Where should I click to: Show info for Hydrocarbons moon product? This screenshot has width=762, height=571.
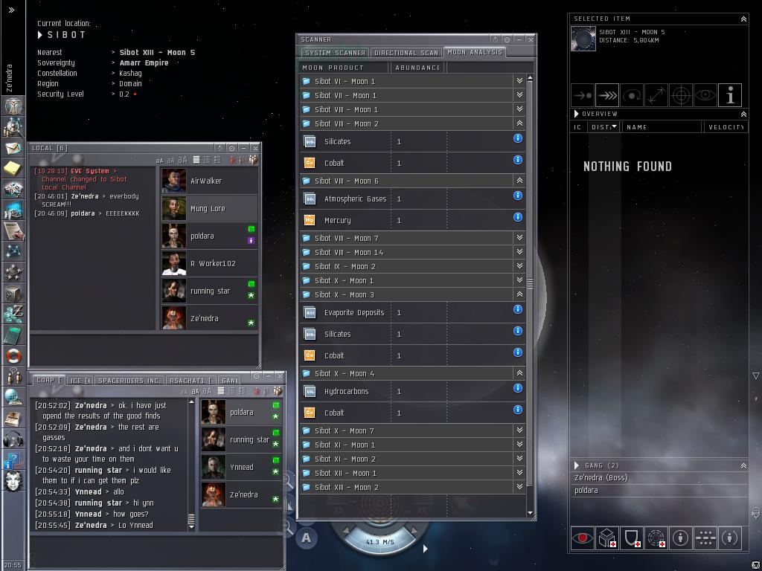tap(518, 388)
